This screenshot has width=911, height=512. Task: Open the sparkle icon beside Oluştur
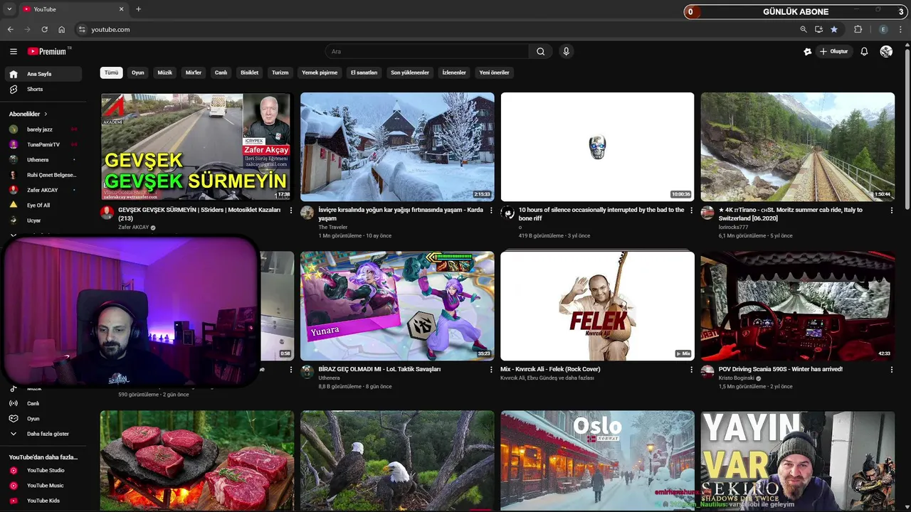(x=807, y=51)
